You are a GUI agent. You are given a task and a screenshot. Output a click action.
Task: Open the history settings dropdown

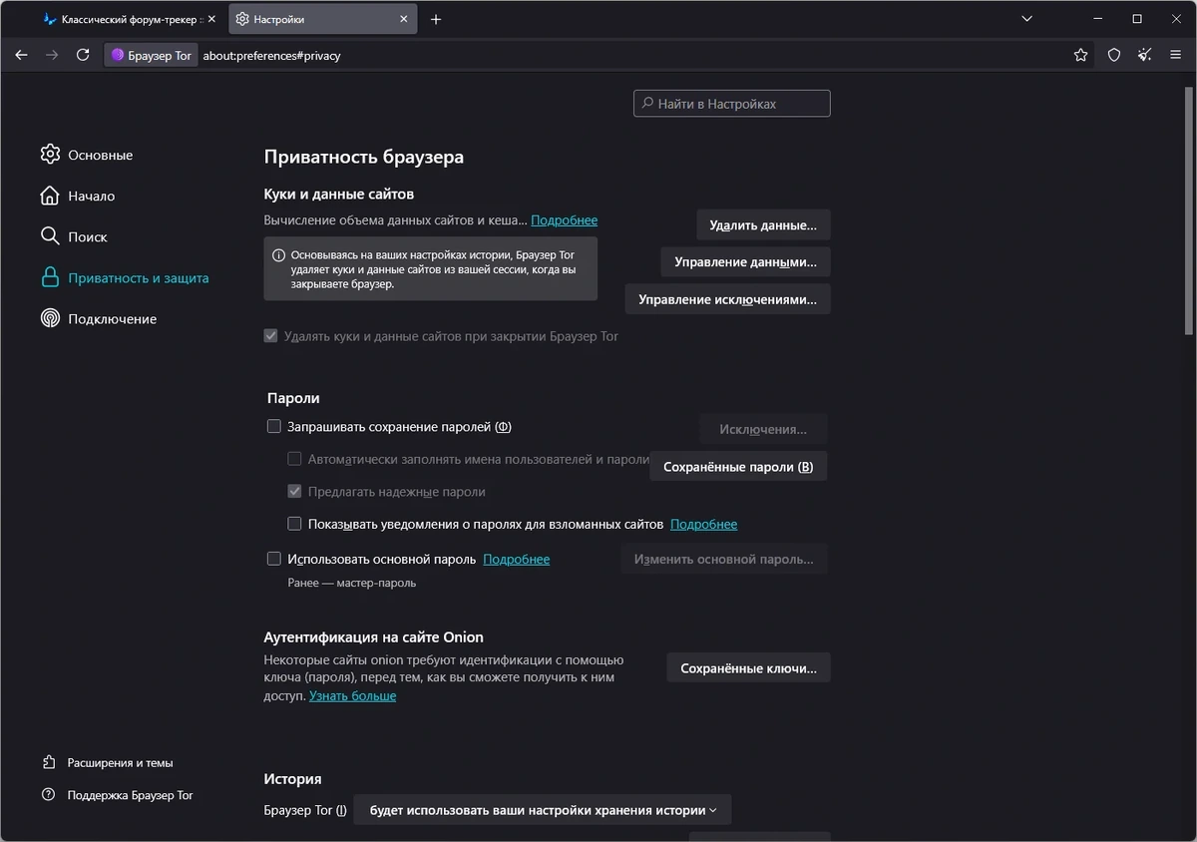coord(543,810)
